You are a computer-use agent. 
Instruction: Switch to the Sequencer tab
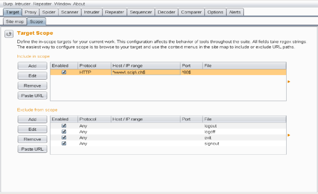(x=141, y=12)
